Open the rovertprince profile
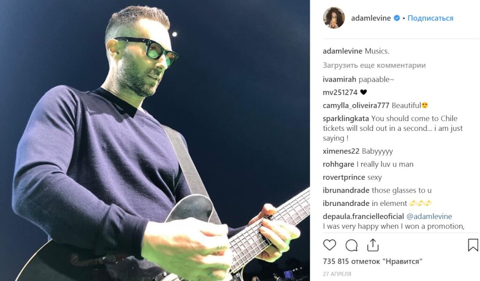480x281 pixels. (x=344, y=177)
